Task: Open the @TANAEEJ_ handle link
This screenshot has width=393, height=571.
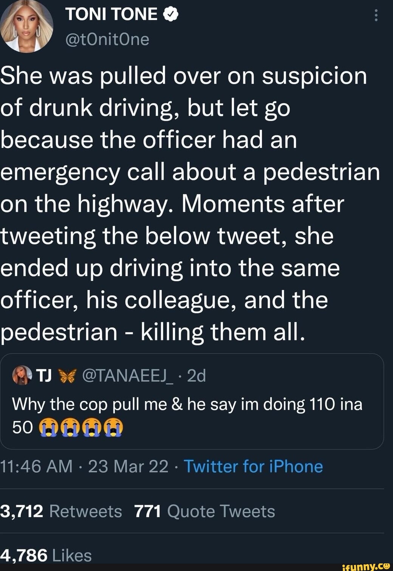Action: click(128, 376)
